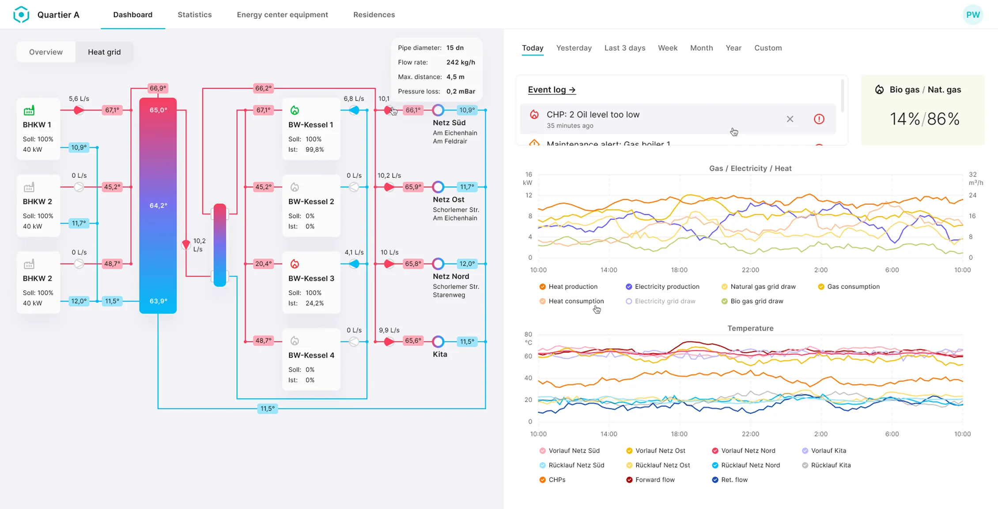Click the pump icon next to BHKW 2
Image resolution: width=998 pixels, height=509 pixels.
click(x=79, y=187)
